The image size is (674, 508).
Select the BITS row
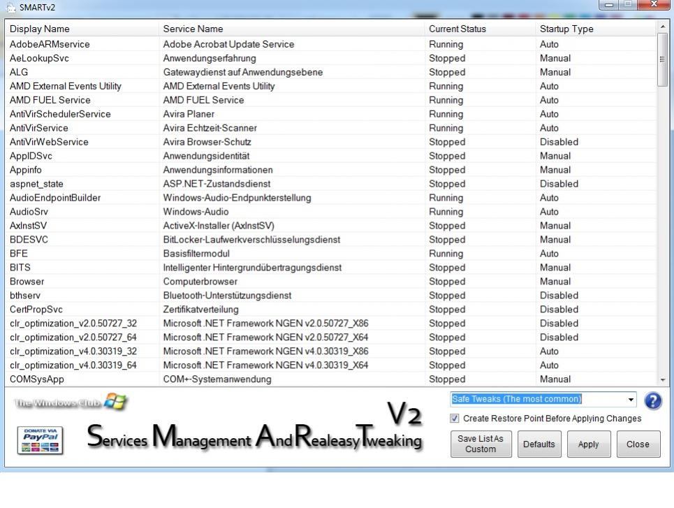[x=330, y=268]
